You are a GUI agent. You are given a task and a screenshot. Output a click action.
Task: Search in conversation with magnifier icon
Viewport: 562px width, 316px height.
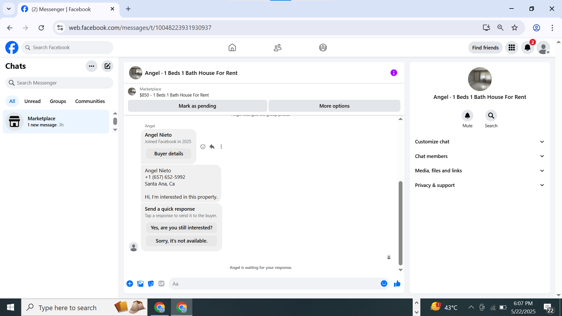491,116
